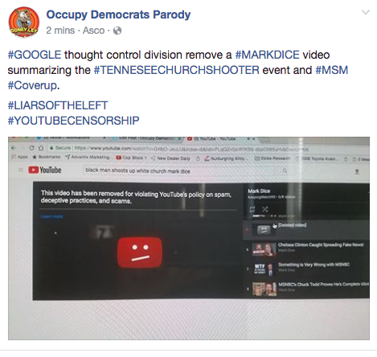Screen dimensions: 377x357
Task: Click the public globe privacy icon
Action: 117,31
